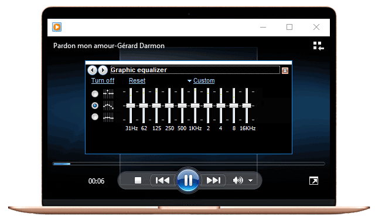The width and height of the screenshot is (375, 217).
Task: Click the Windows Media Player app icon
Action: pos(57,27)
